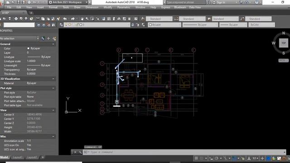Close the command line with X
Viewport: 290px width, 163px height.
[75, 152]
